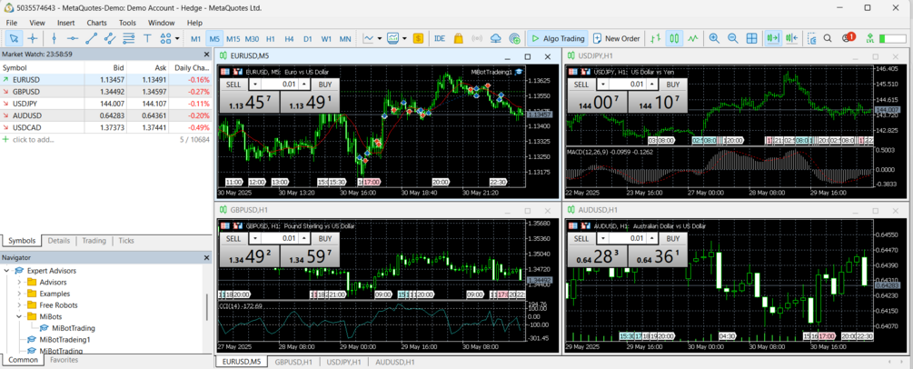Open the cloud VPS hosting icon
913x369 pixels.
(x=495, y=38)
